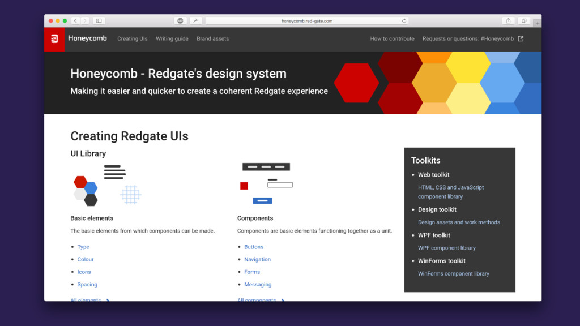Viewport: 580px width, 326px height.
Task: Open How to contribute nav item
Action: tap(392, 38)
